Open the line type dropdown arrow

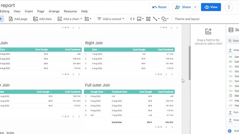pos(159,19)
